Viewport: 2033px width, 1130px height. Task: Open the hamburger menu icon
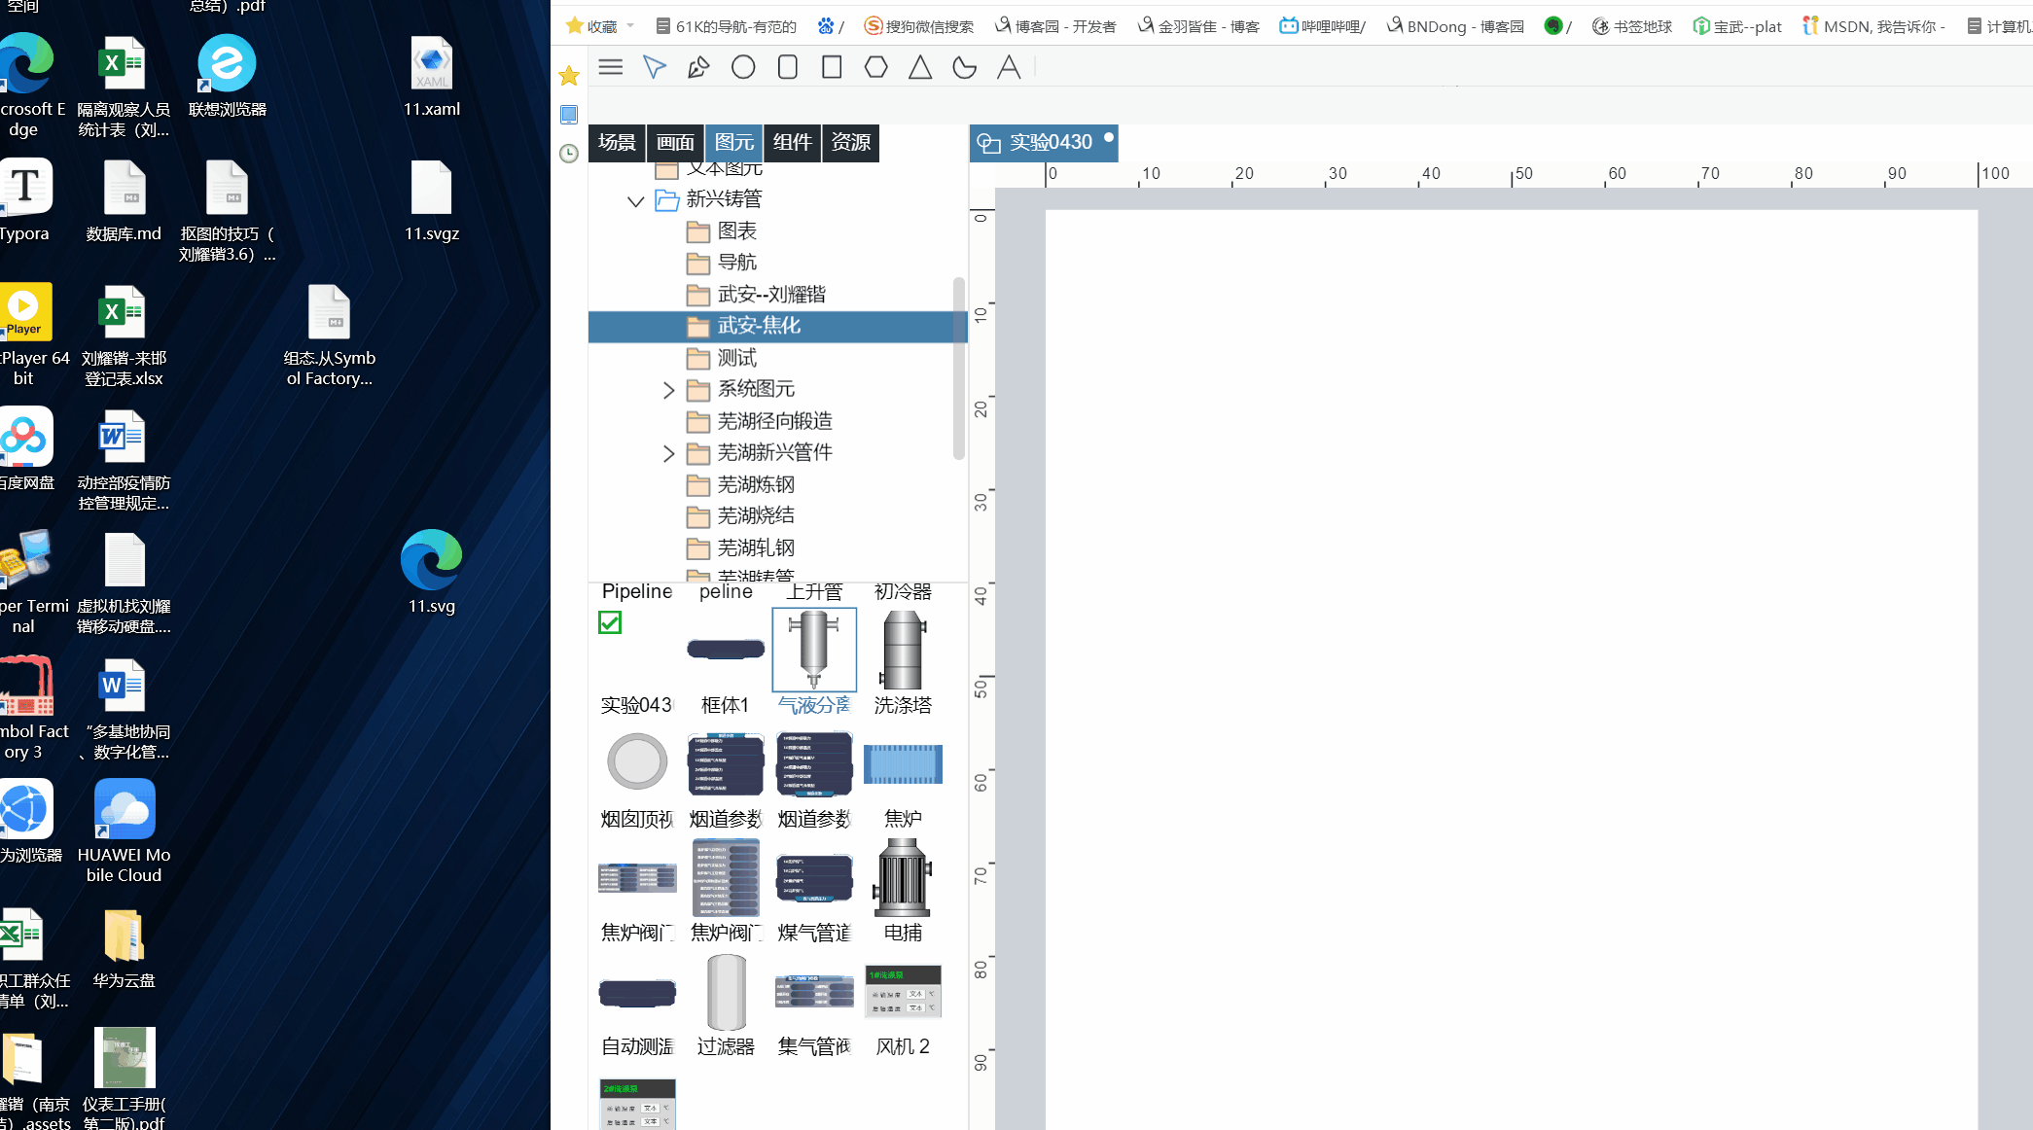coord(611,67)
